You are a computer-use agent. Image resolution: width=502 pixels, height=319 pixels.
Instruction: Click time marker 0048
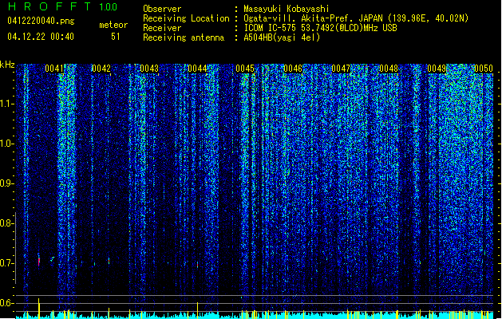coord(389,69)
